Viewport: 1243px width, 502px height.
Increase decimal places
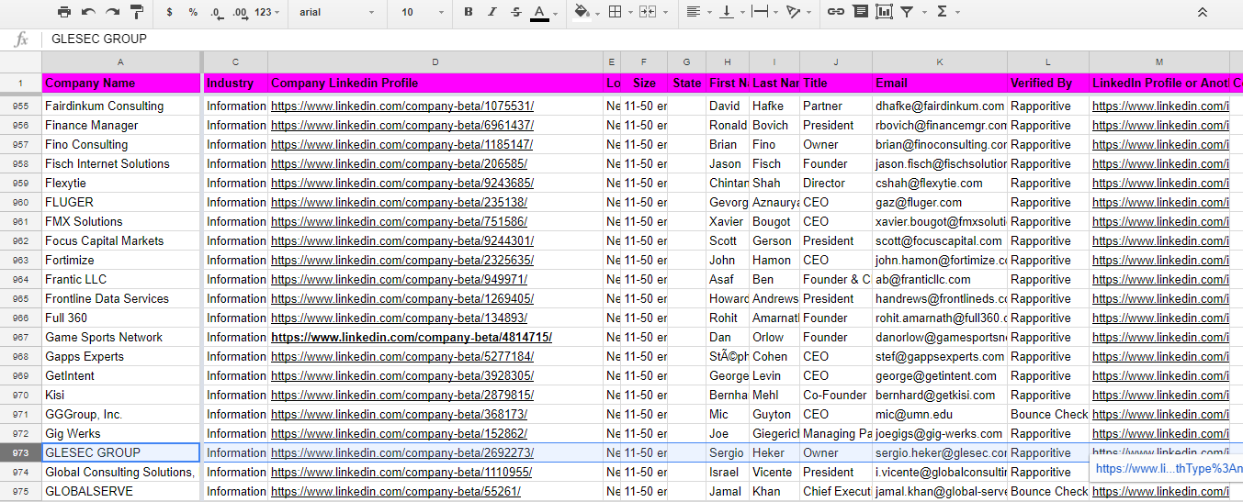240,12
